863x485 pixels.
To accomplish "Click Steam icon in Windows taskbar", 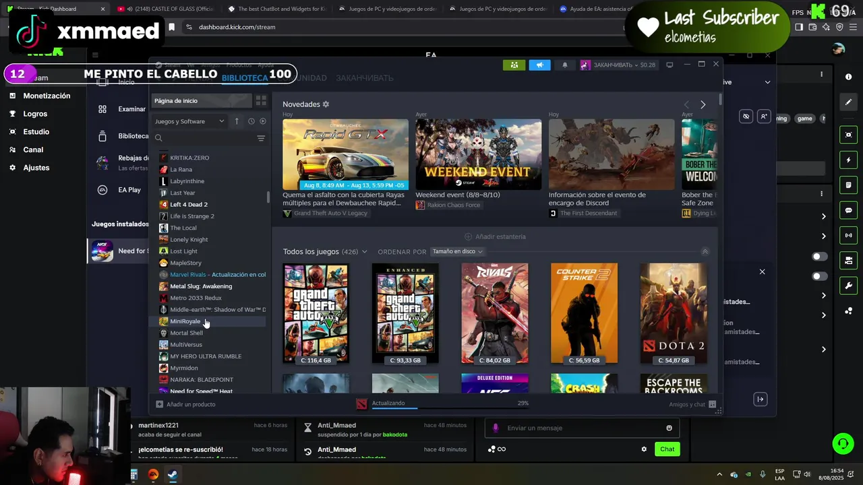I will point(172,475).
